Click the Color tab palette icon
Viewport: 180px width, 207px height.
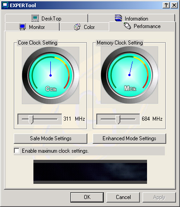coord(78,27)
